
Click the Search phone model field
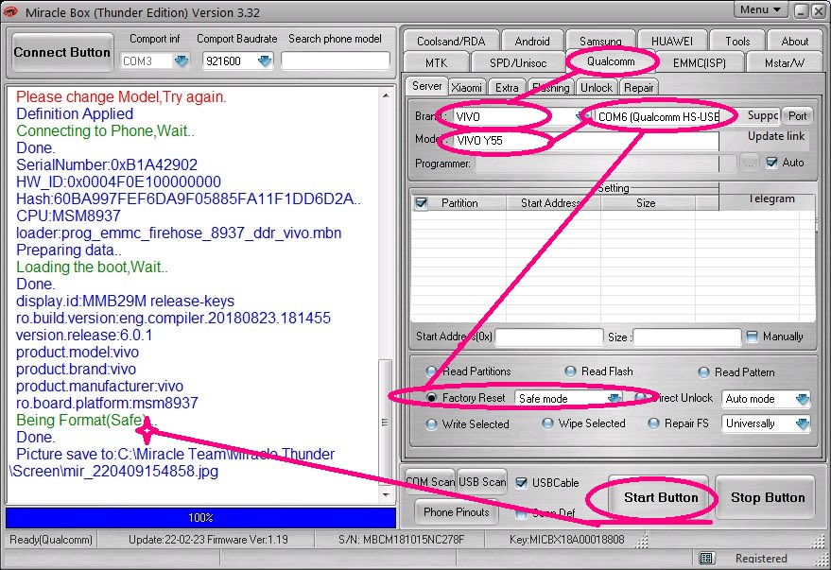point(335,60)
